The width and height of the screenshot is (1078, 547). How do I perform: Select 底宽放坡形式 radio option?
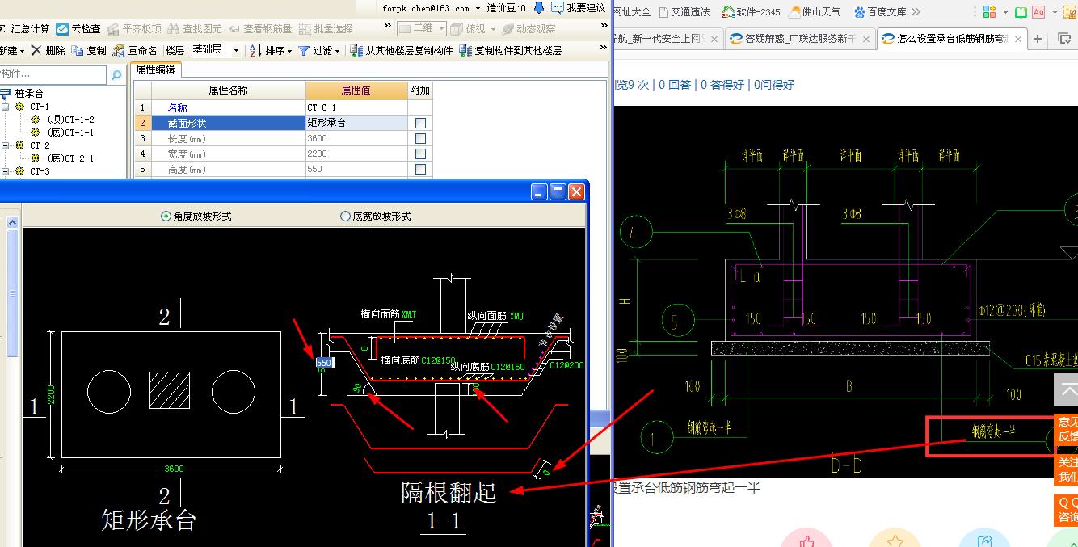point(376,217)
